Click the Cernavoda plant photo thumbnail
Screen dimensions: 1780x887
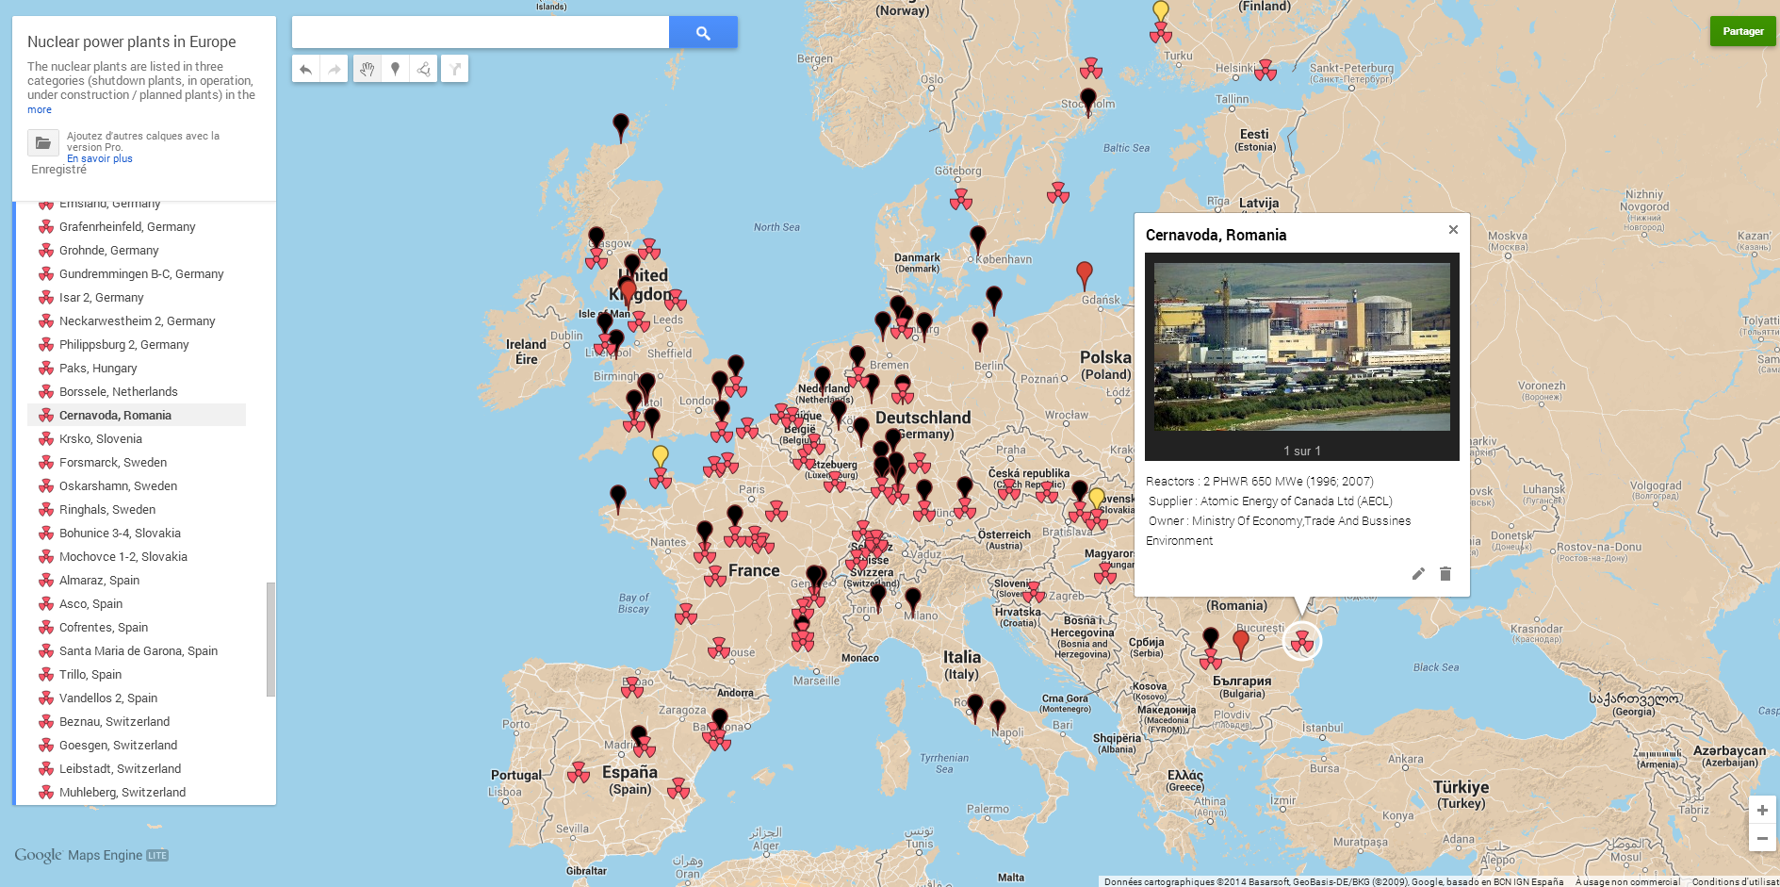pyautogui.click(x=1302, y=347)
